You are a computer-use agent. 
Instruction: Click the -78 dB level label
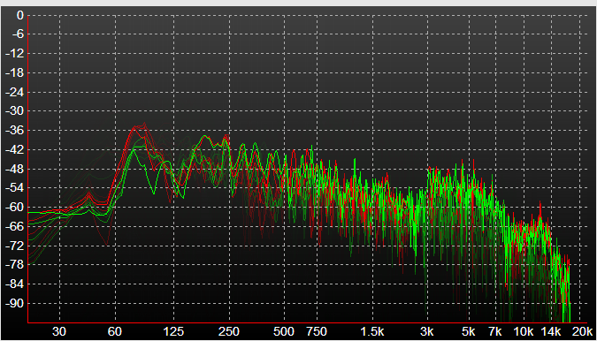14,265
